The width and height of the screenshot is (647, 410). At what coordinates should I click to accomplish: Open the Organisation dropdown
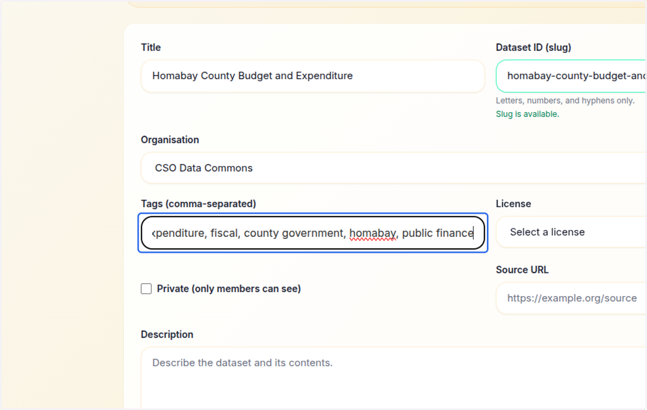tap(394, 168)
